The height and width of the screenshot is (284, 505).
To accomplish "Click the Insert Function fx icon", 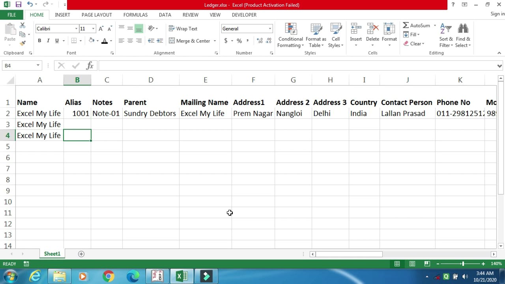I will pyautogui.click(x=90, y=65).
